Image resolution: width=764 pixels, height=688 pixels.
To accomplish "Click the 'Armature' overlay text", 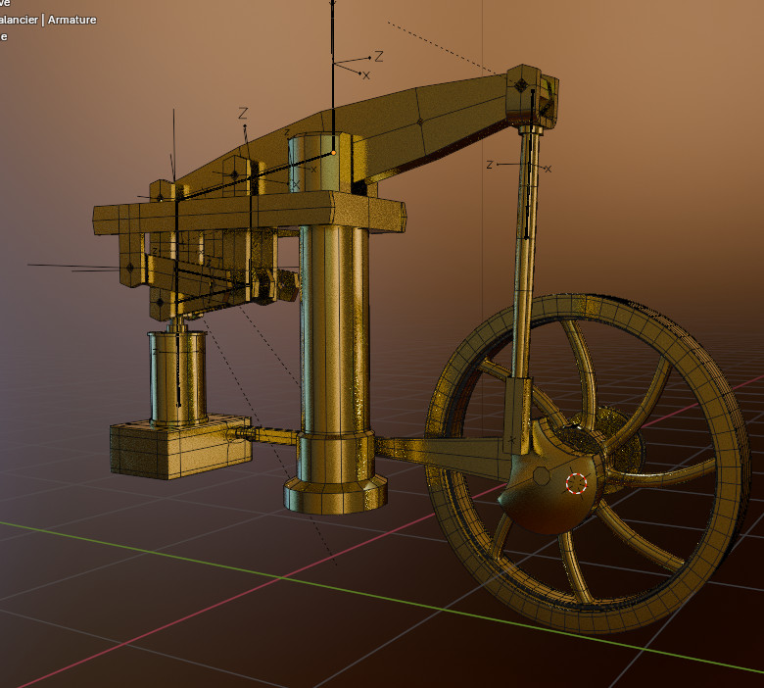I will (72, 20).
